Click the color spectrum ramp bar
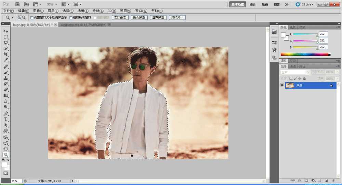Viewport: 342px width, 185px height. 304,54
